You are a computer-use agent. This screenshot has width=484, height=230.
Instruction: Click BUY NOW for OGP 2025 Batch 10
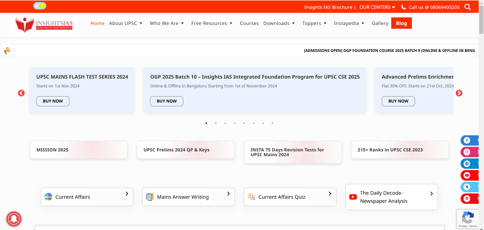tap(167, 101)
